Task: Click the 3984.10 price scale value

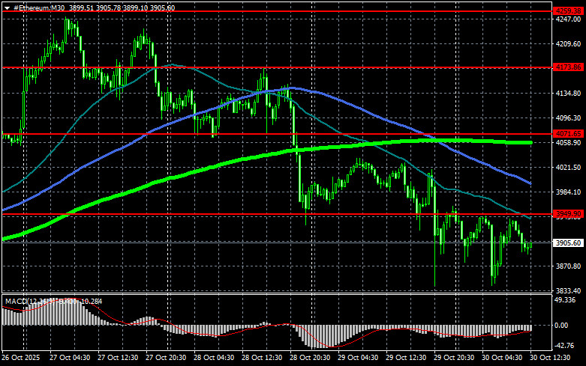Action: pos(569,192)
